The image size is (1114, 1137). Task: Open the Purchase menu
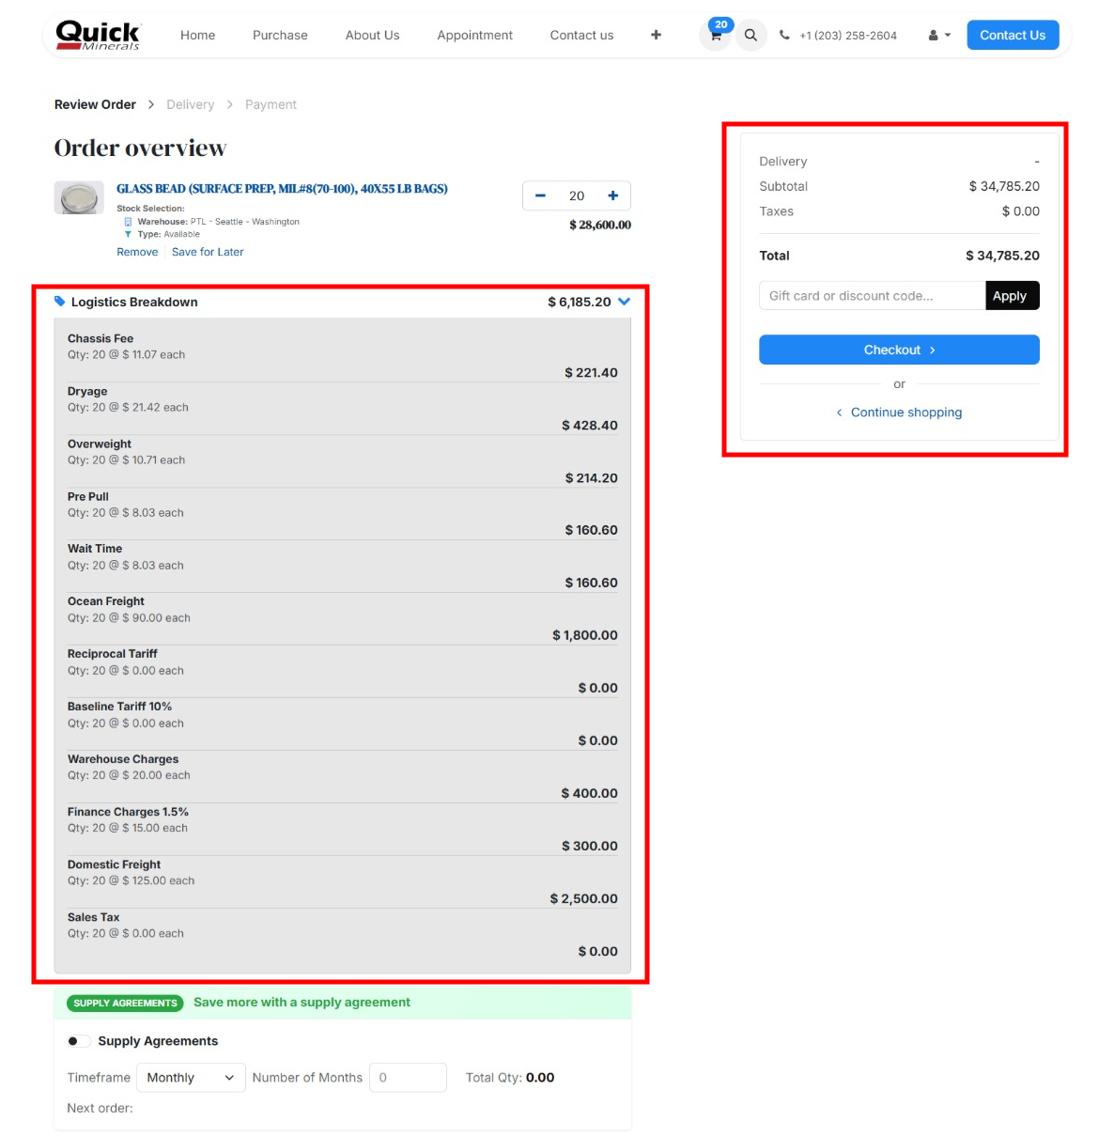[280, 35]
